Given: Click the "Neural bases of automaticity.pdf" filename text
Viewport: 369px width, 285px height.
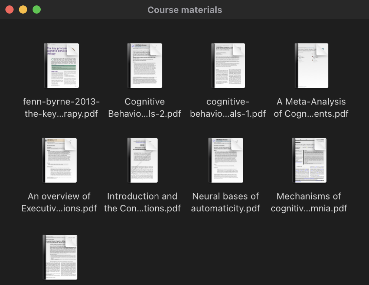Looking at the screenshot, I should (225, 202).
